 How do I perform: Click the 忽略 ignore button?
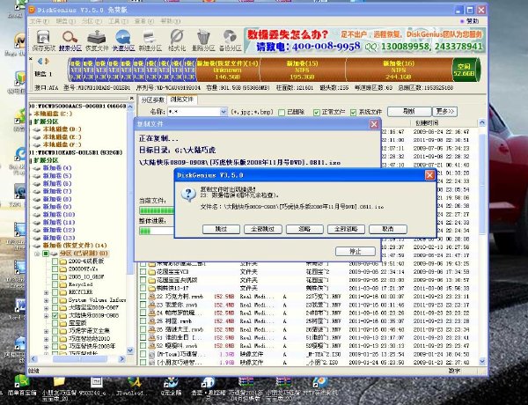[x=304, y=229]
